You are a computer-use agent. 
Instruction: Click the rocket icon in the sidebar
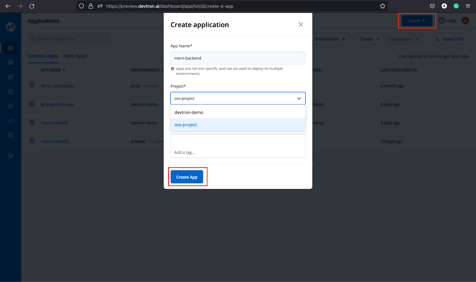tap(10, 77)
